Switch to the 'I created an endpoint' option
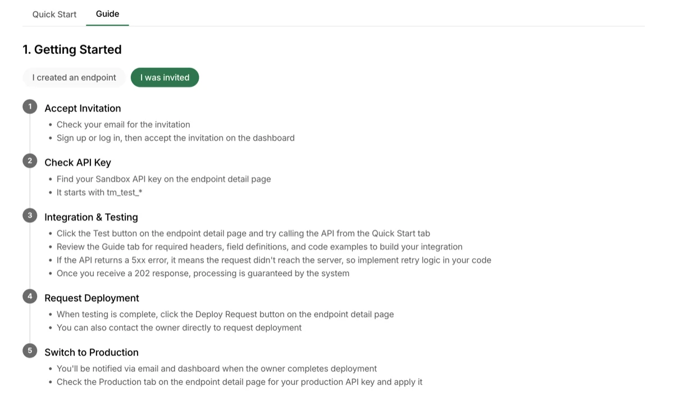 pyautogui.click(x=74, y=77)
